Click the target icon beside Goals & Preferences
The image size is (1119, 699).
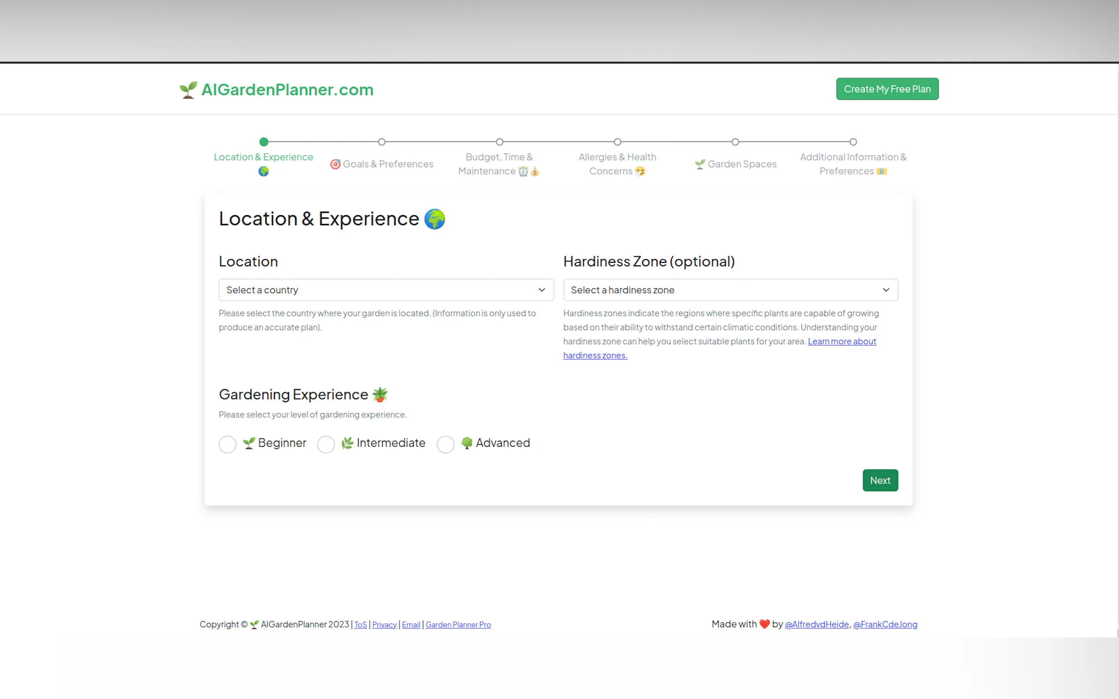[x=335, y=164]
